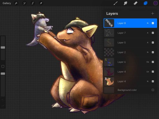159x119 pixels.
Task: Open the purple active color swatch
Action: (155, 3)
